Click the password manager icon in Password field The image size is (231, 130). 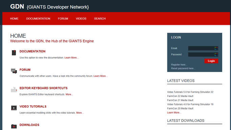(x=216, y=55)
